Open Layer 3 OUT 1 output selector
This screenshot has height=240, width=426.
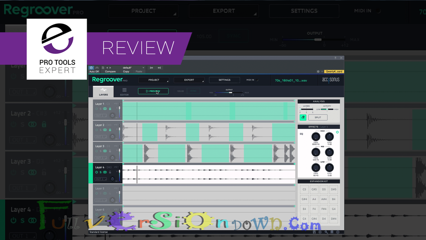(x=101, y=158)
